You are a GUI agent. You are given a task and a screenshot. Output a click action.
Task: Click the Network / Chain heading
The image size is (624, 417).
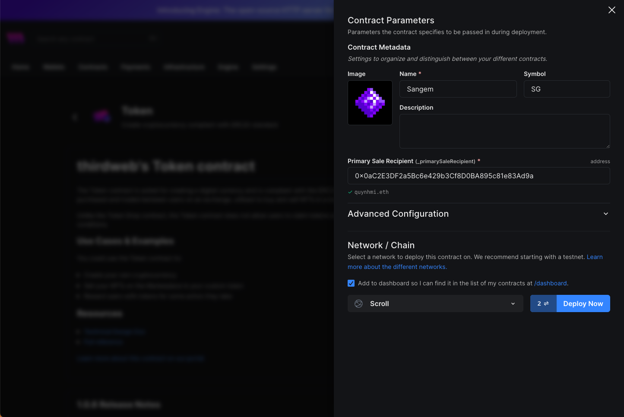381,245
